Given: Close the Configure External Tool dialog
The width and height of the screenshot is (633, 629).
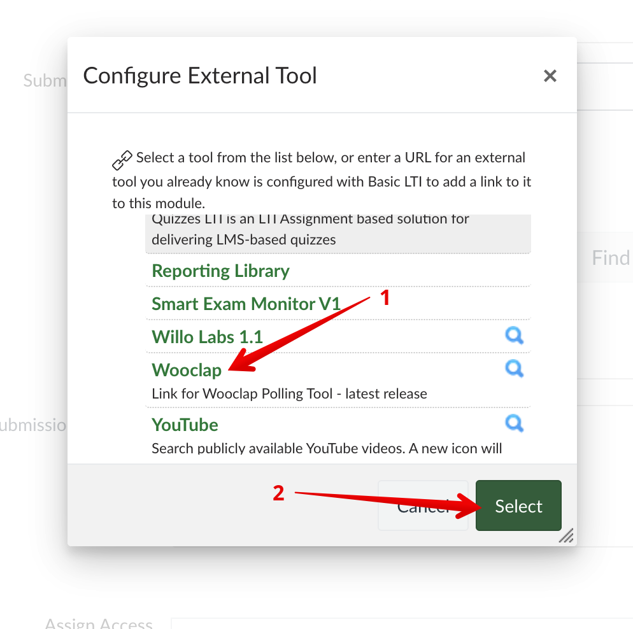Looking at the screenshot, I should click(550, 76).
